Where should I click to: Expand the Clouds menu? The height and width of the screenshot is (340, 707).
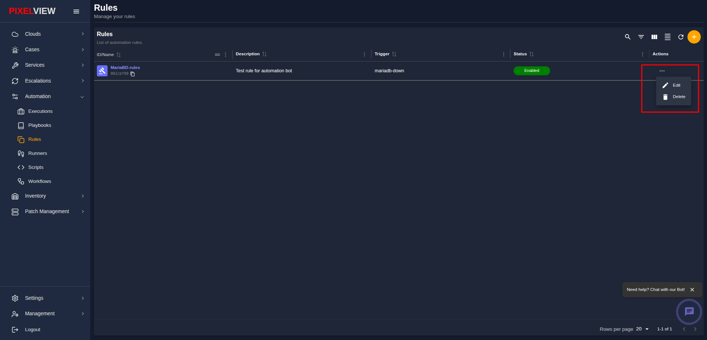click(x=48, y=34)
